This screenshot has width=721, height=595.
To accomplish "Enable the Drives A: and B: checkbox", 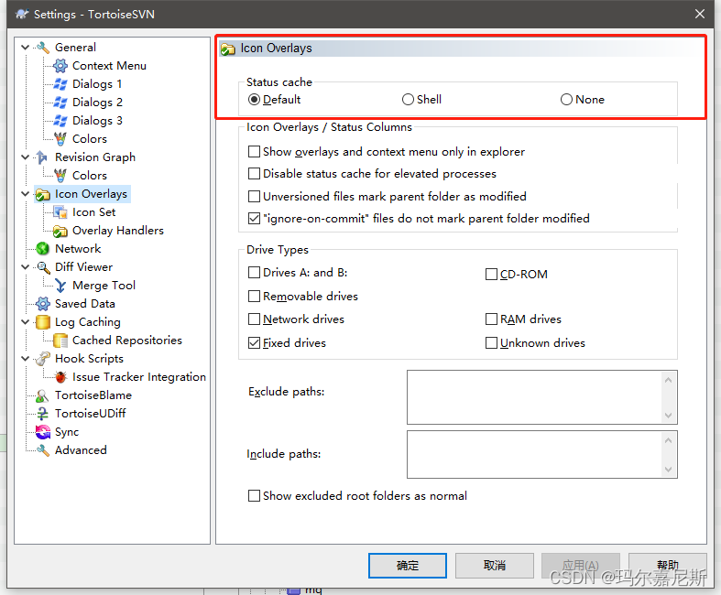I will click(254, 273).
